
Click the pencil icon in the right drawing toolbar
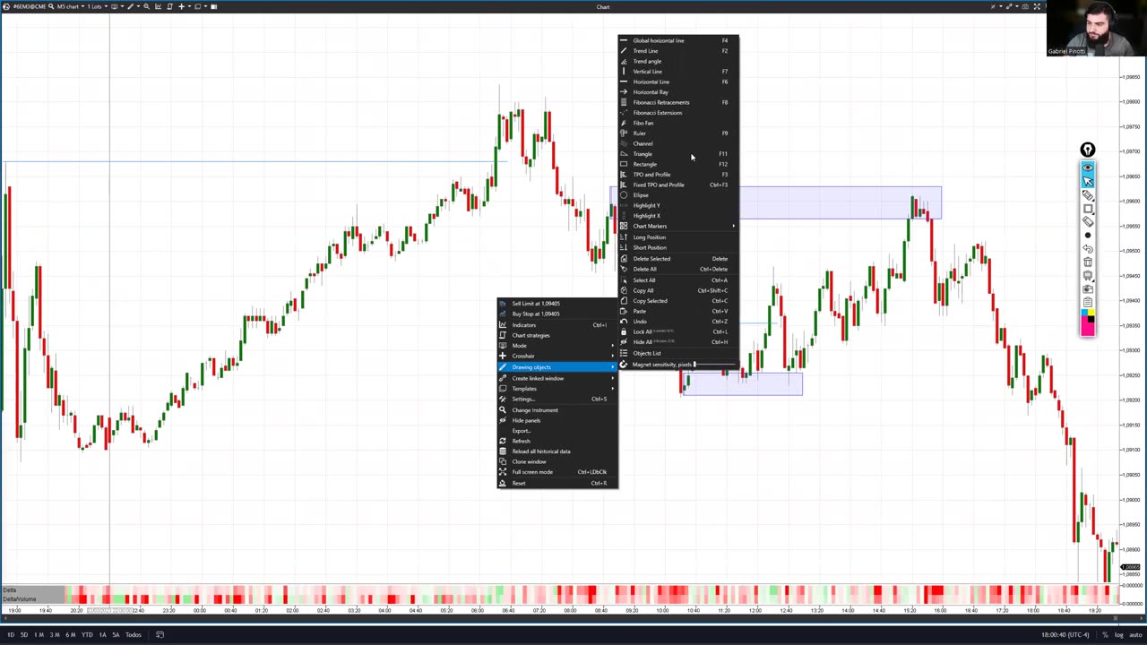1088,194
